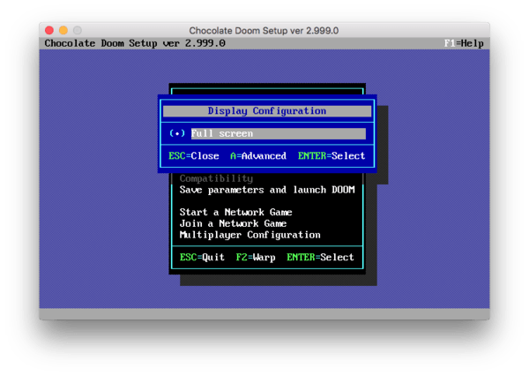The image size is (529, 376).
Task: Click the macOS window title text
Action: (264, 31)
